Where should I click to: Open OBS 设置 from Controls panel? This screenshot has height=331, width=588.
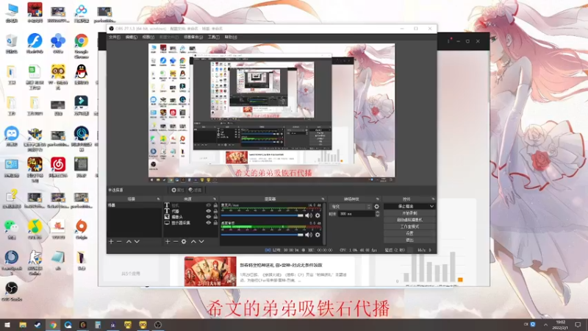409,233
